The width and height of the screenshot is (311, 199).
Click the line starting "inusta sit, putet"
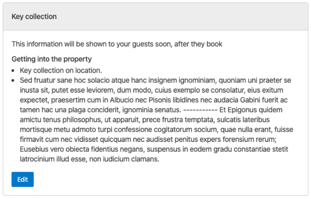pos(146,90)
